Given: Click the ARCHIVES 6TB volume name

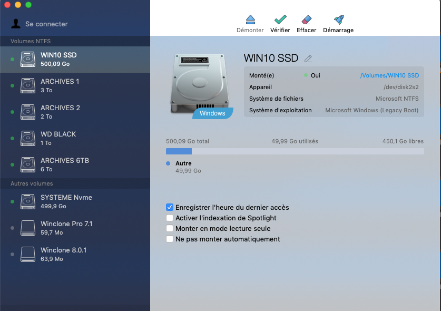Looking at the screenshot, I should click(x=65, y=160).
